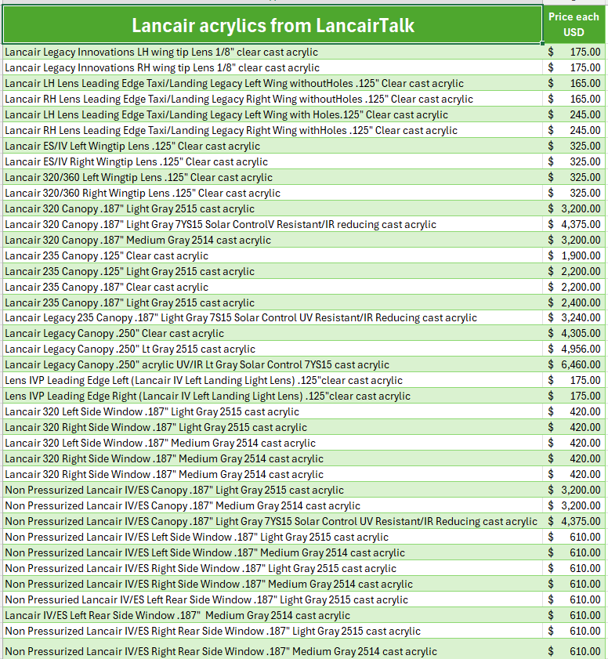Select Lancair 235 Canopy .125" Clear description
This screenshot has width=608, height=659.
(x=107, y=256)
